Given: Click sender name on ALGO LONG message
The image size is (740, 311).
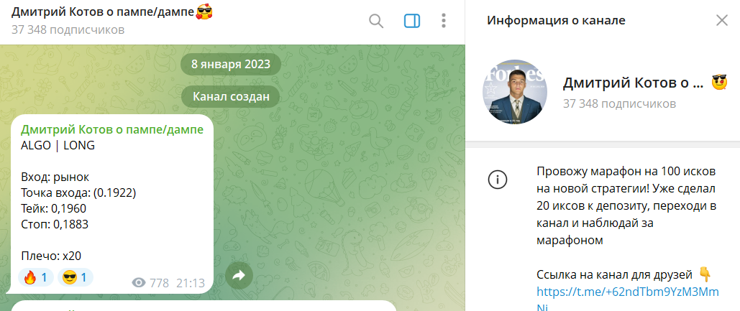Looking at the screenshot, I should [112, 129].
